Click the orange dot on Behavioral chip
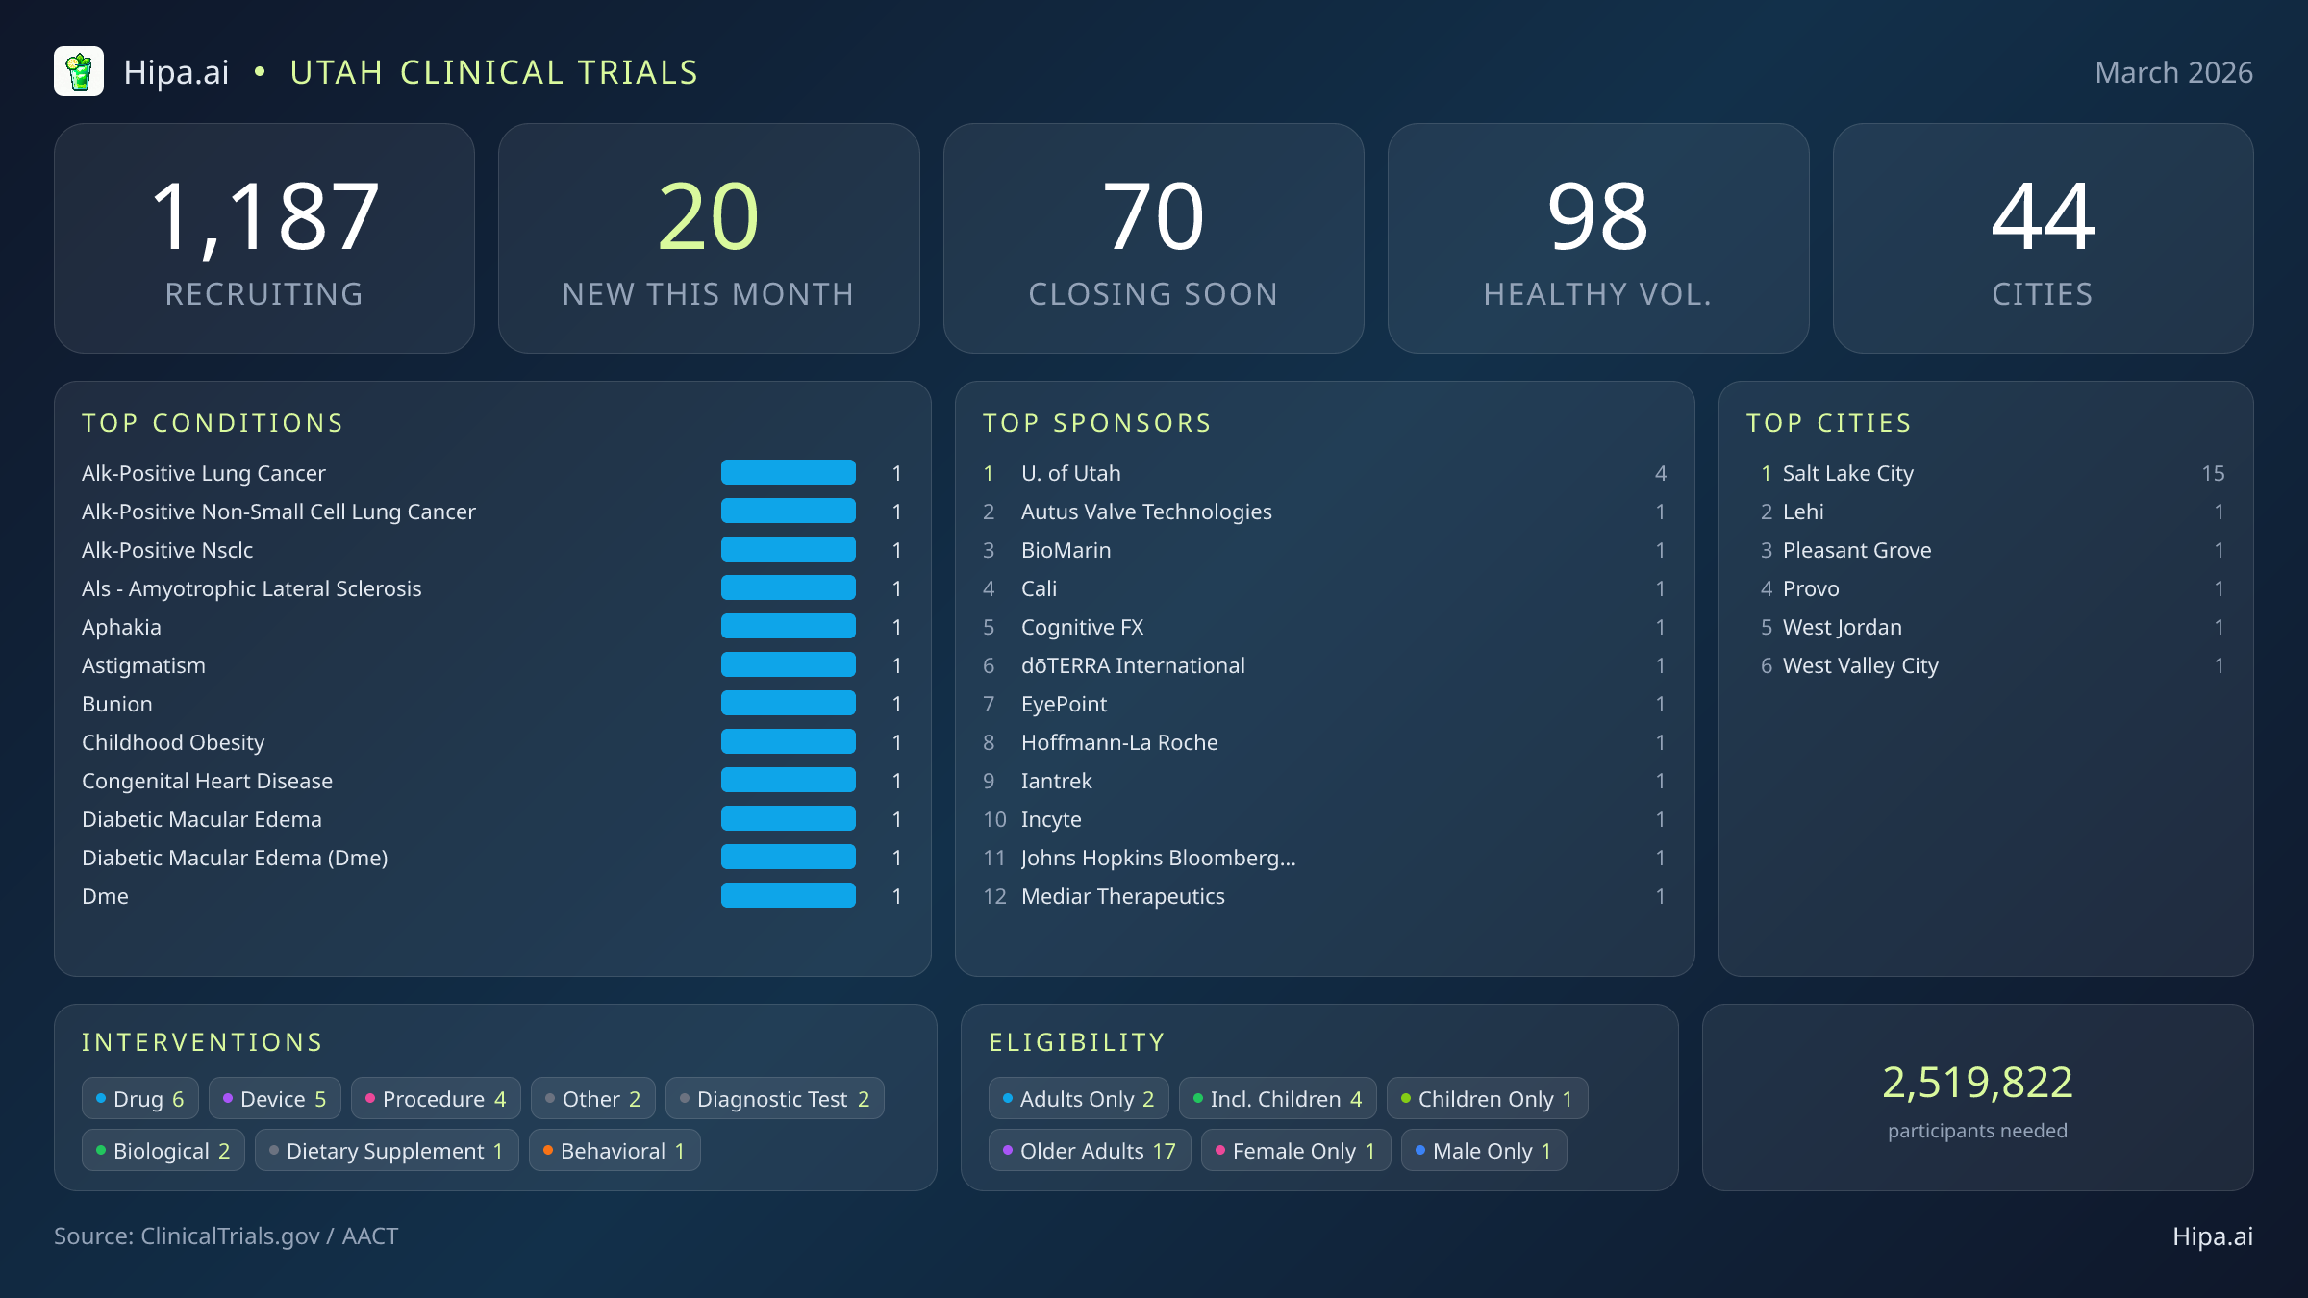Screen dimensions: 2308x1298 [546, 1150]
